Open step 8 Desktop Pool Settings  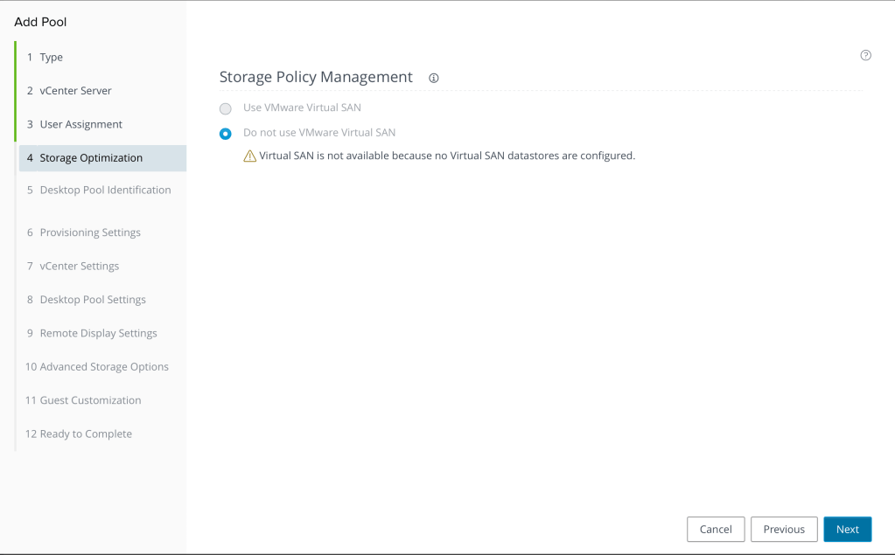(x=93, y=300)
